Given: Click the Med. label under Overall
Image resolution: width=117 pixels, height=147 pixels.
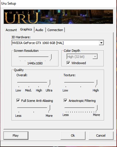Looking at the screenshot, I should pyautogui.click(x=28, y=90).
